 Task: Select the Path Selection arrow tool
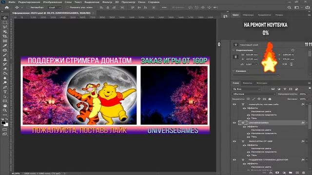[x=5, y=97]
